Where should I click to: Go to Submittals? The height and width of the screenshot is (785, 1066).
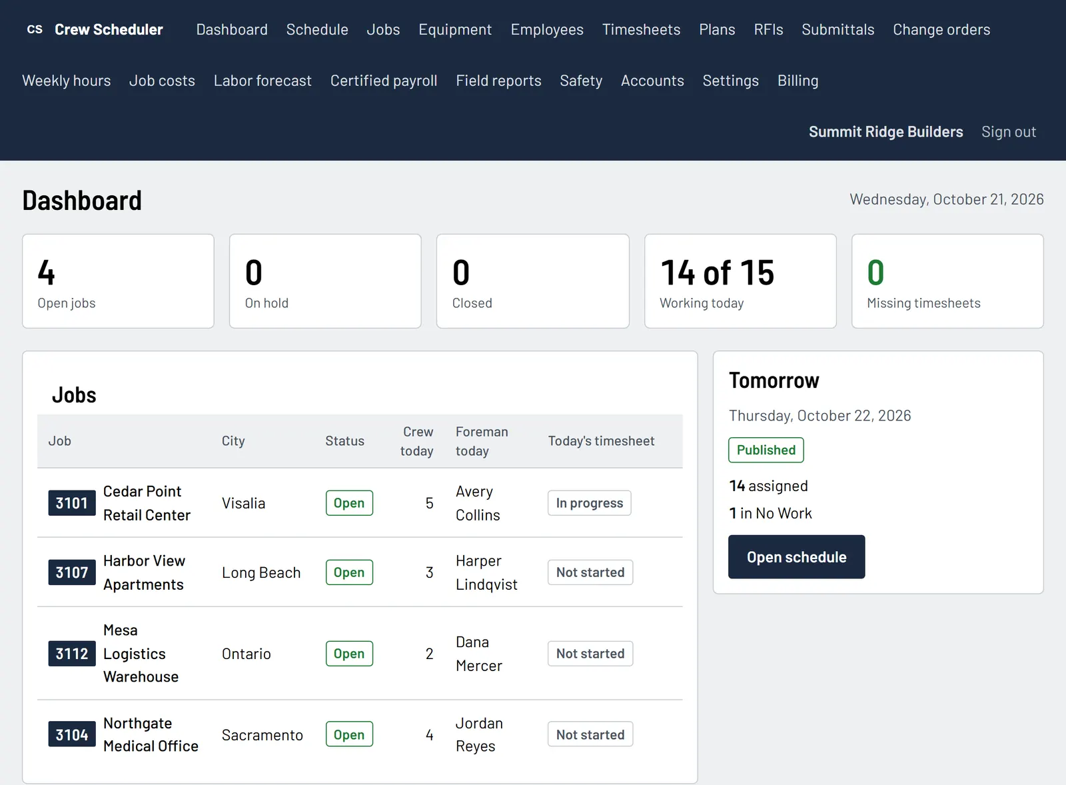(x=837, y=29)
